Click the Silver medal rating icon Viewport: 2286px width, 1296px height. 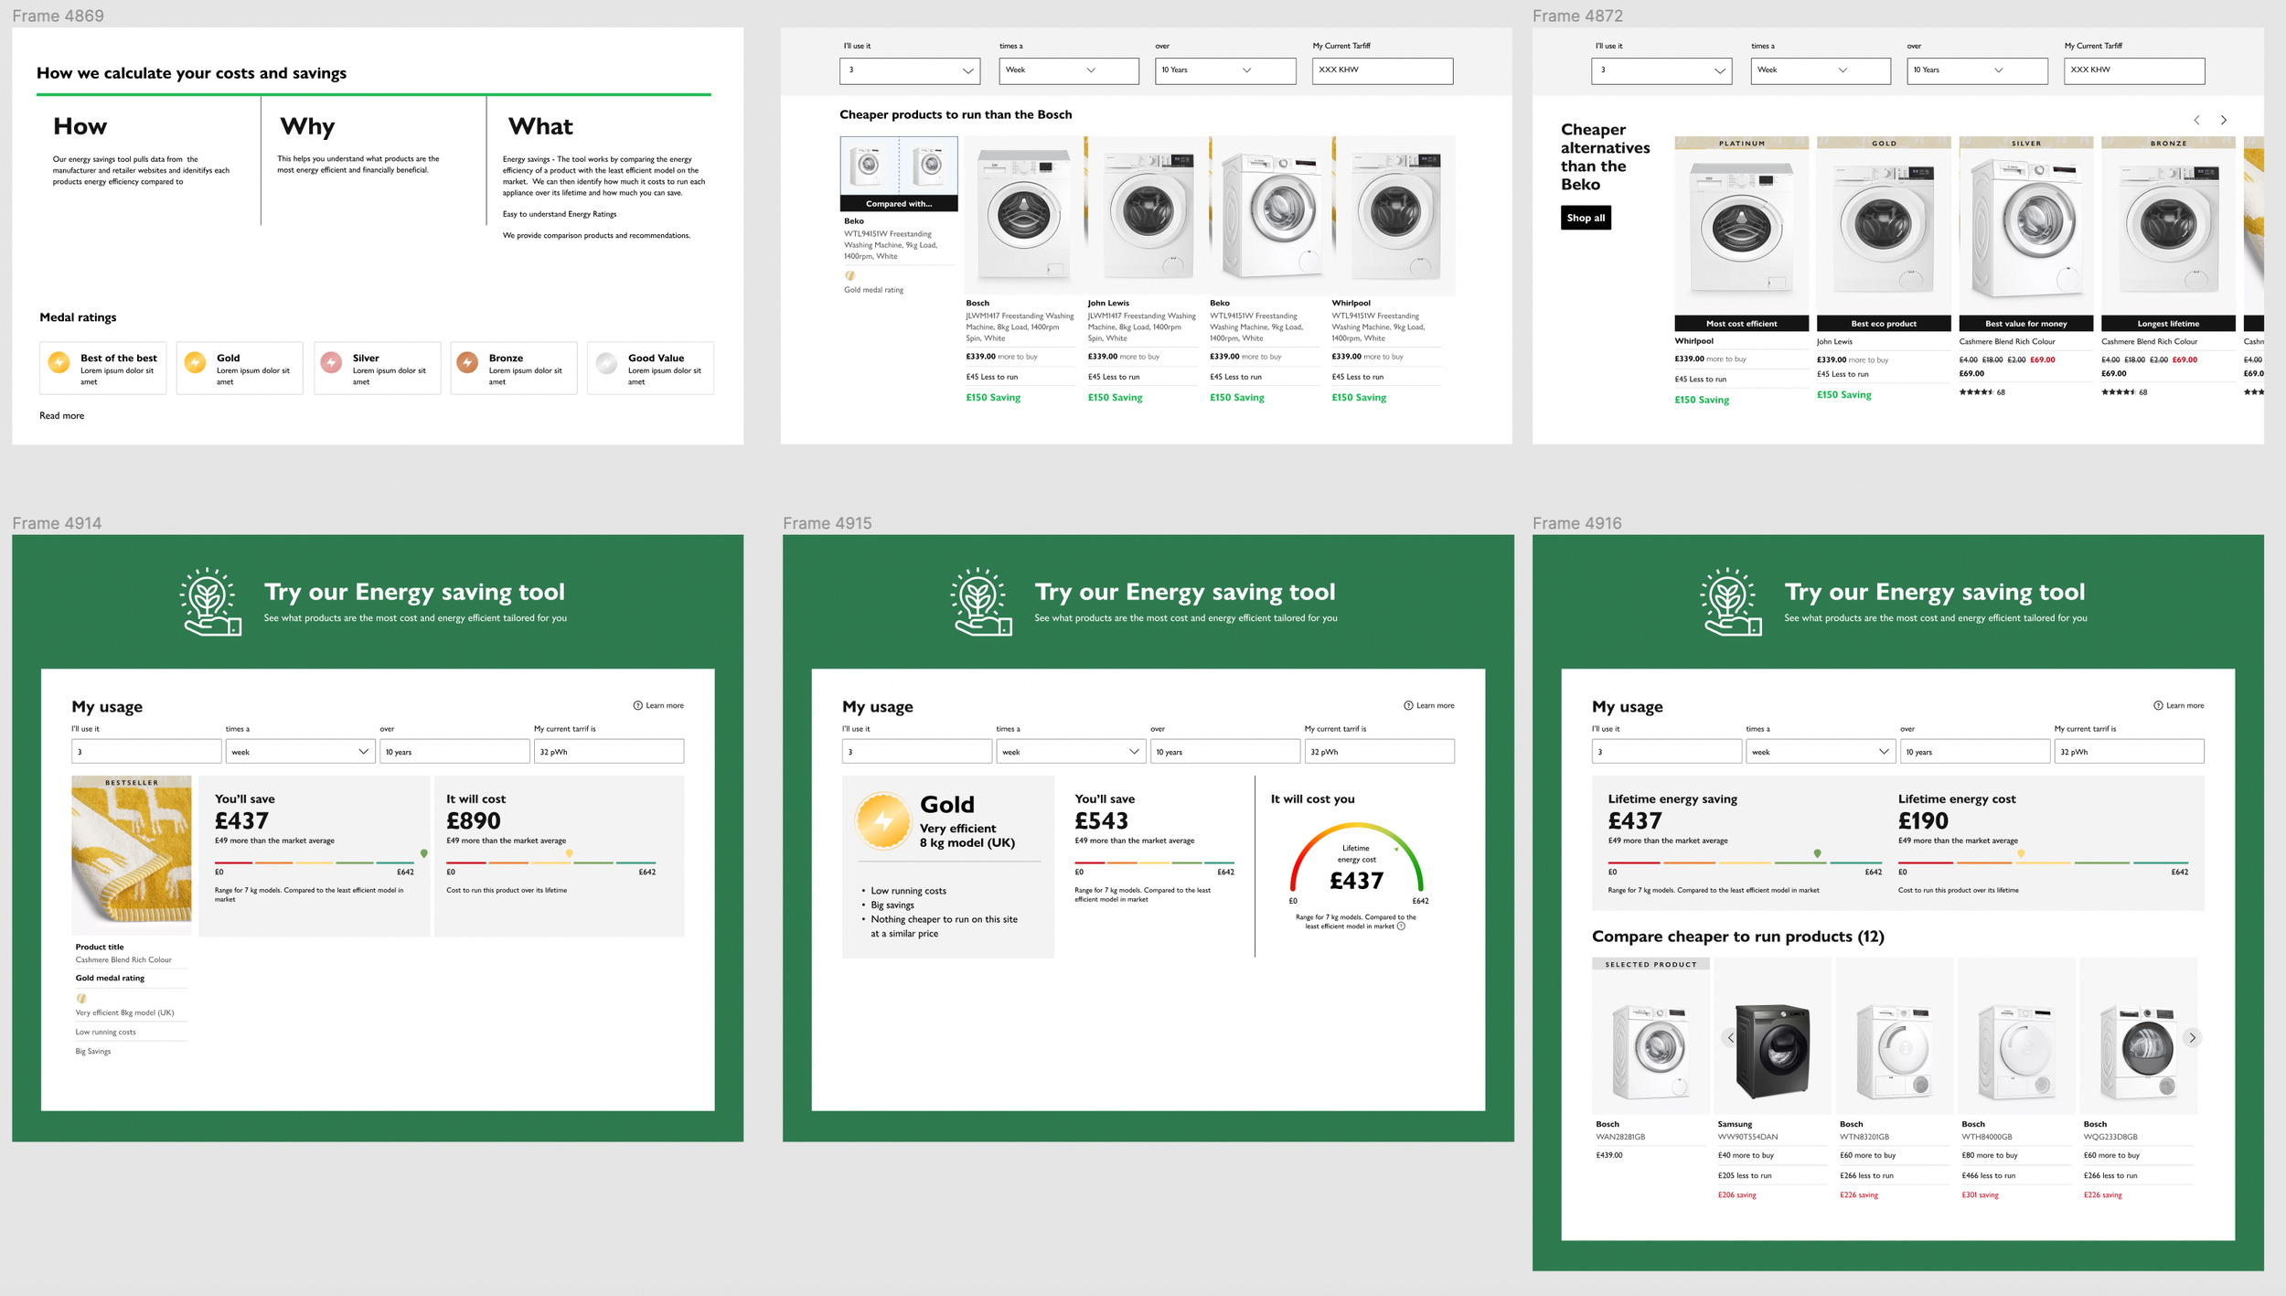point(331,362)
